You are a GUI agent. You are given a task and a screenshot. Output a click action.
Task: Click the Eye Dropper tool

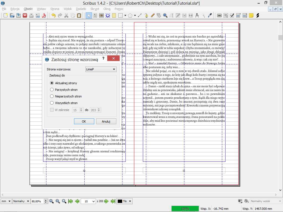pyautogui.click(x=210, y=15)
